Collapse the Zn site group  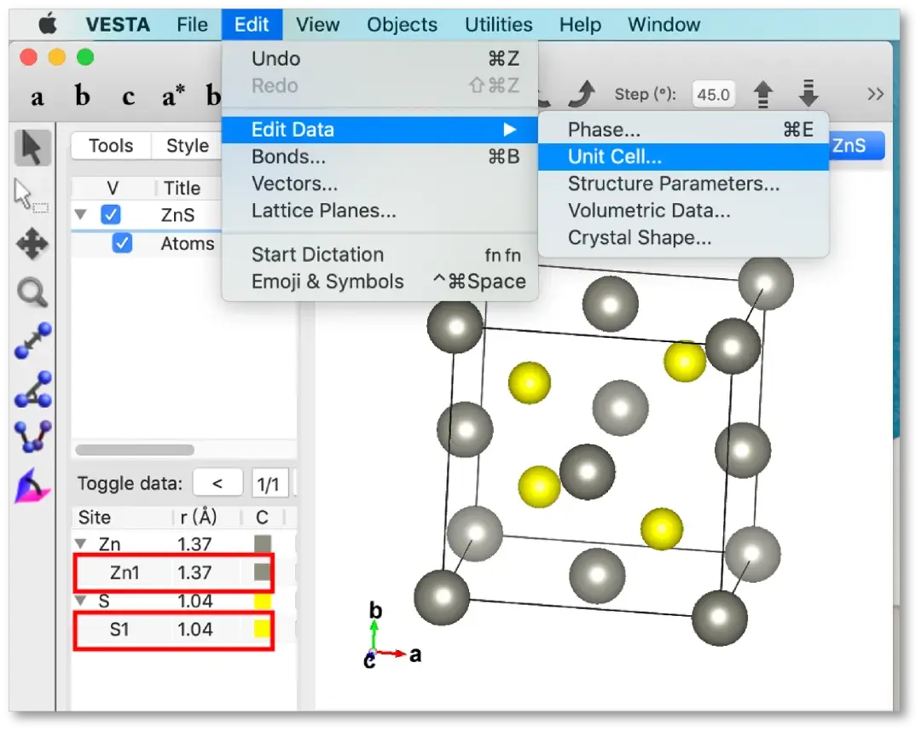pos(81,543)
